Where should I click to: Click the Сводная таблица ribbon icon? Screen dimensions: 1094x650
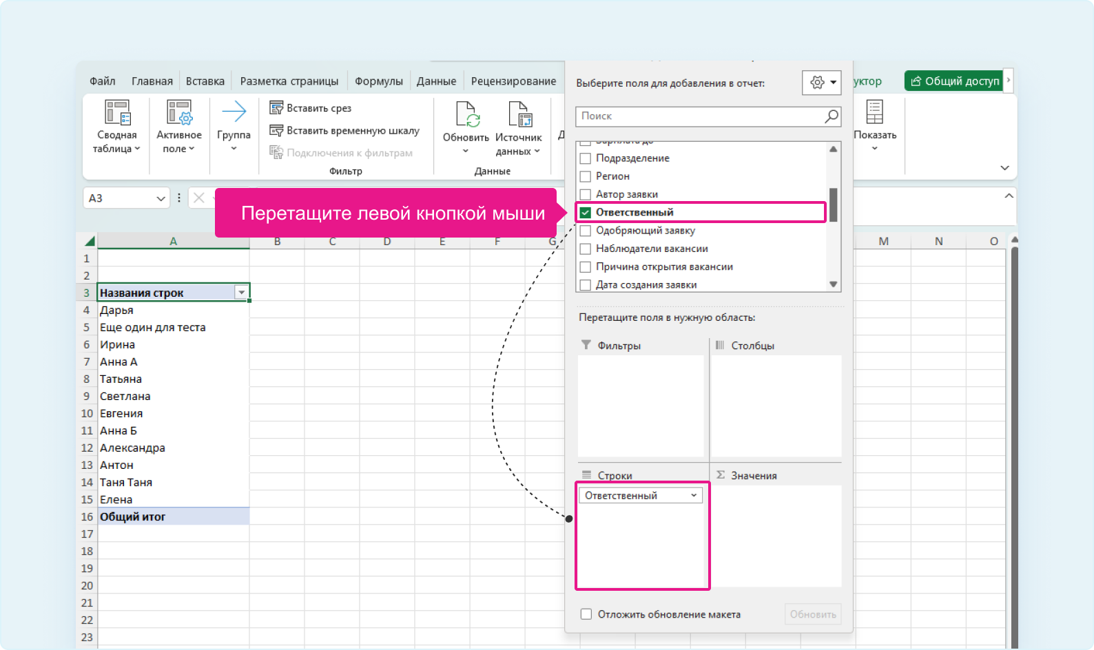117,112
